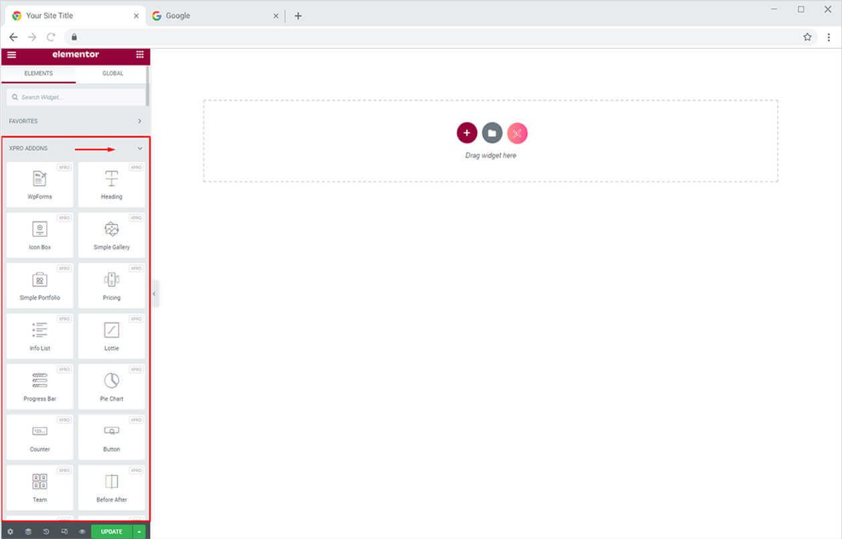Screen dimensions: 842x539
Task: Reload the page
Action: (x=51, y=37)
